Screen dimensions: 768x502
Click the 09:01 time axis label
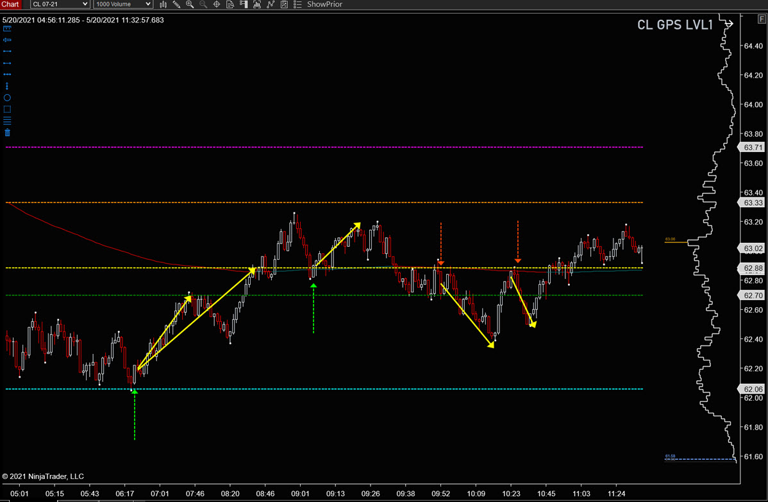(x=300, y=494)
